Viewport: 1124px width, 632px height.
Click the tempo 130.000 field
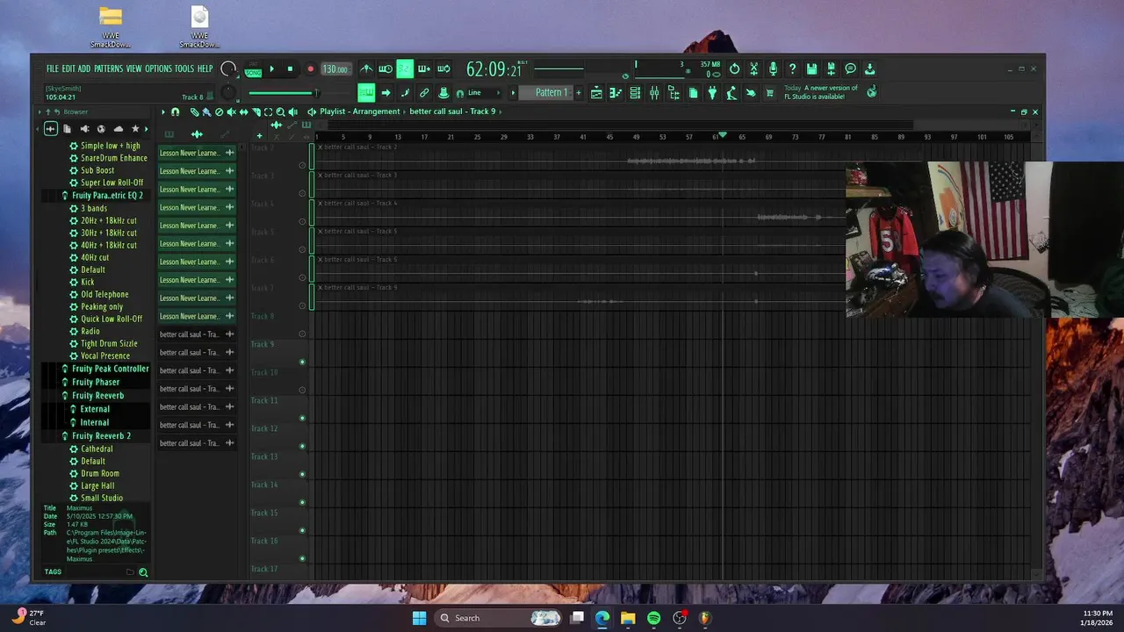pyautogui.click(x=335, y=68)
